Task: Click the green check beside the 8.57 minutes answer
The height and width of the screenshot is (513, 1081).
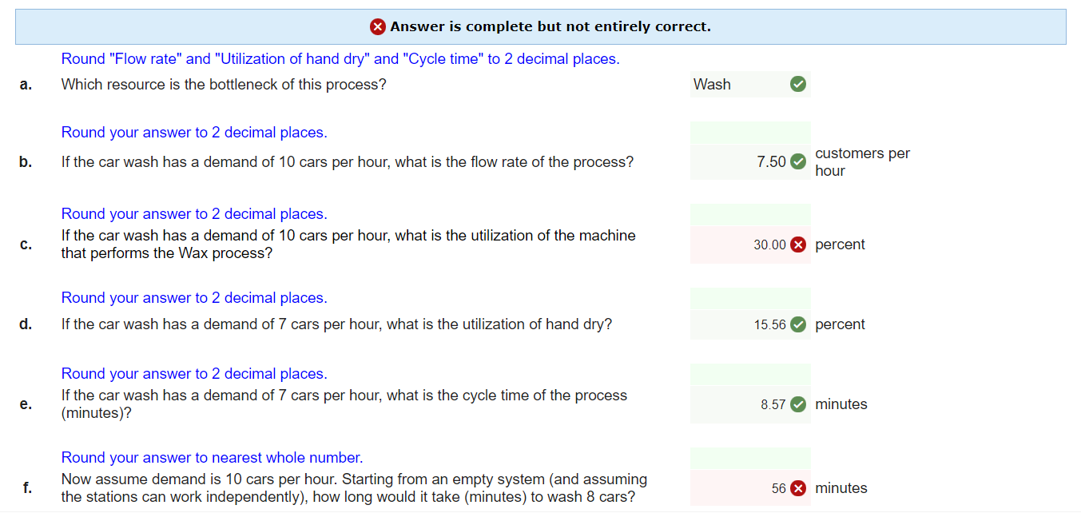Action: [797, 404]
